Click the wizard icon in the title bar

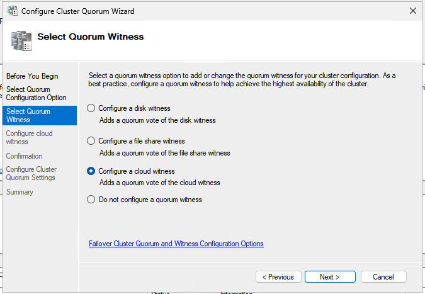pos(11,11)
